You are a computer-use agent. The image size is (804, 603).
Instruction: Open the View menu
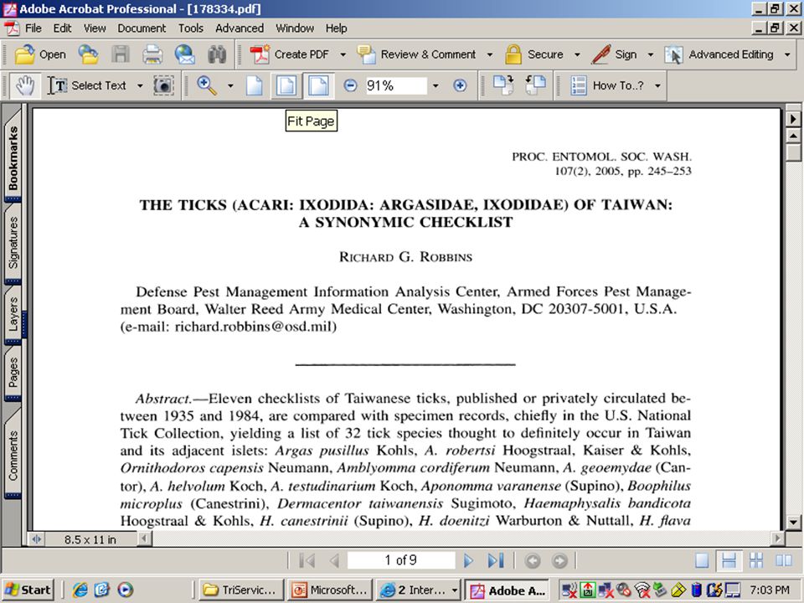click(x=95, y=28)
